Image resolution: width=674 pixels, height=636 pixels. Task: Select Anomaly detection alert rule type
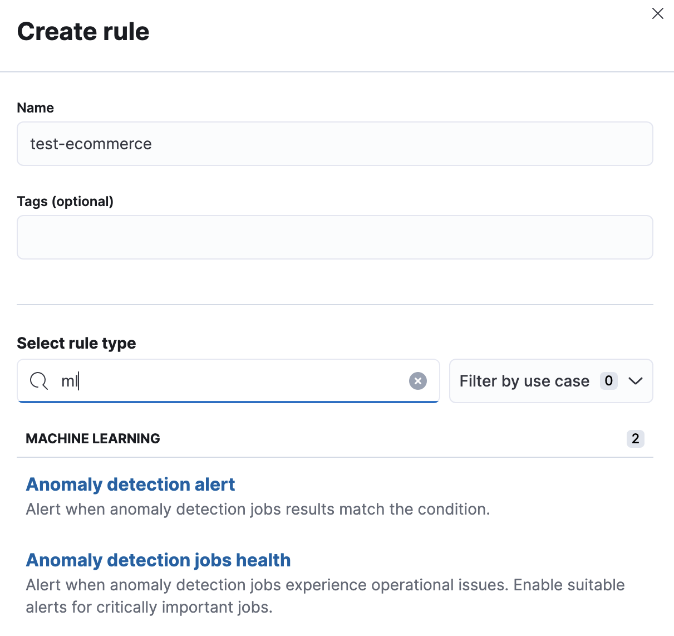pos(130,485)
